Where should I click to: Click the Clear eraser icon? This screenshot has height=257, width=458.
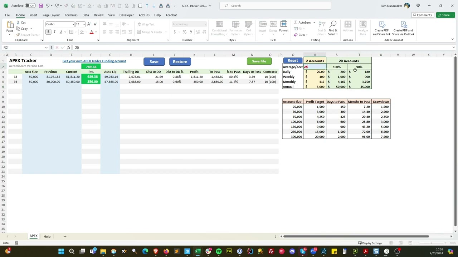coord(296,35)
